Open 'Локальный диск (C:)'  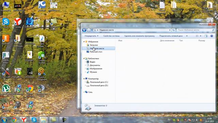(99, 82)
